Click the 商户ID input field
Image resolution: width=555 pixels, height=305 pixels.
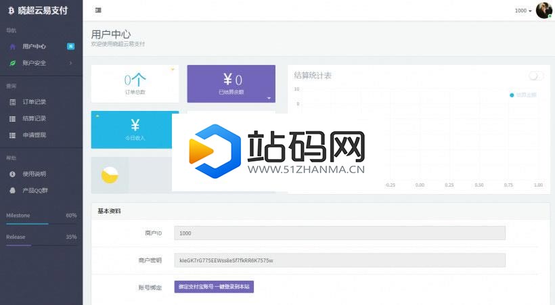point(340,233)
